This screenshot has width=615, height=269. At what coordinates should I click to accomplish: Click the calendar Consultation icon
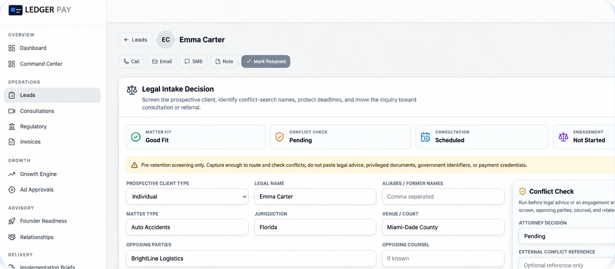point(426,137)
